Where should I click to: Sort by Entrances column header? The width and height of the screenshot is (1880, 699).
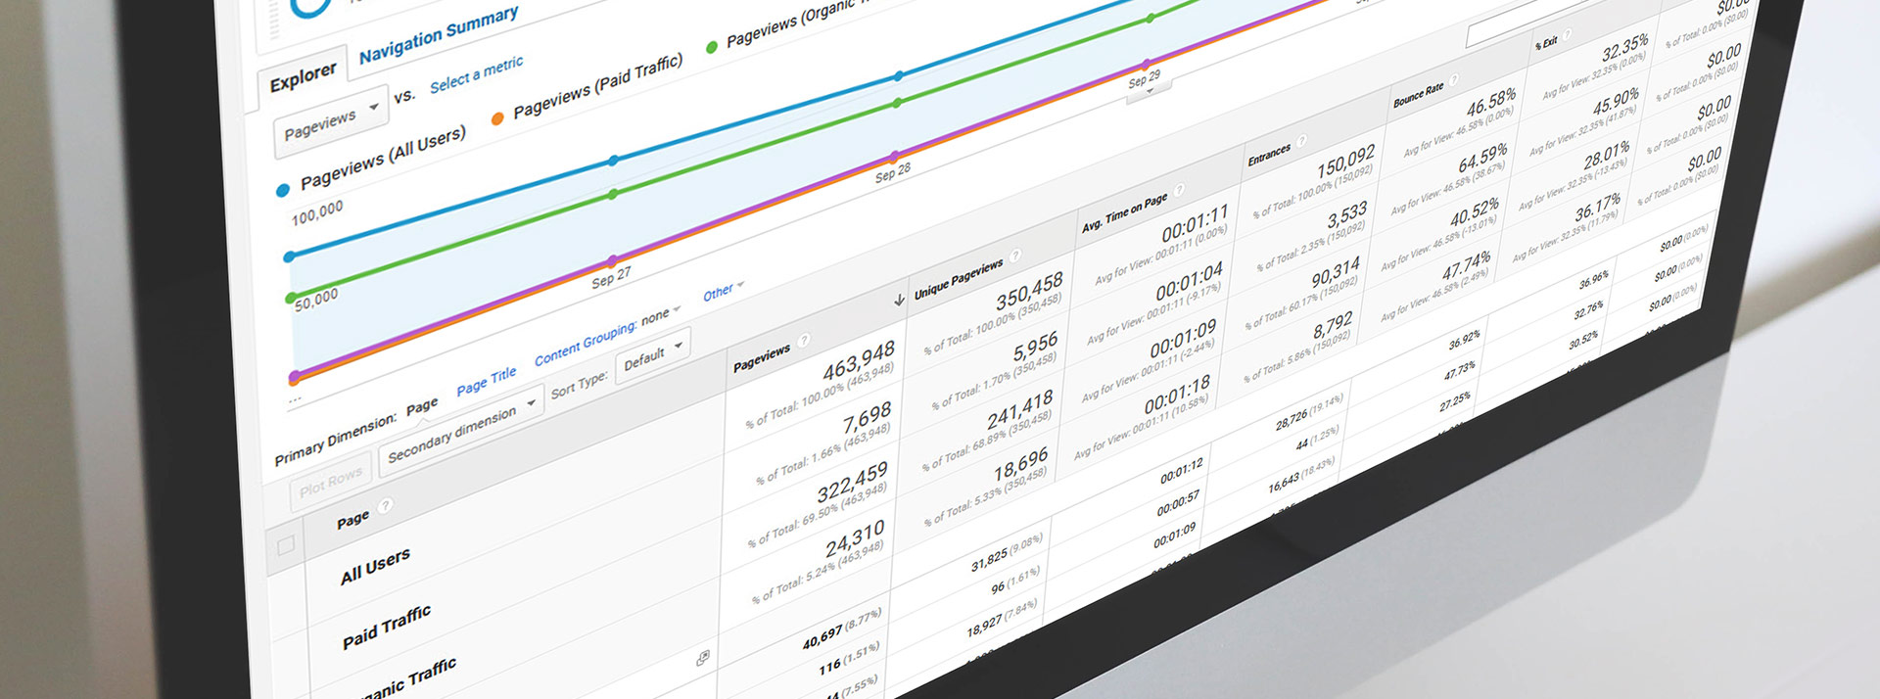(1269, 156)
